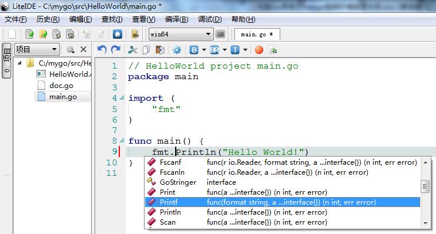Open the win64 environment dropdown
Viewport: 436px width, 234px height.
point(181,34)
